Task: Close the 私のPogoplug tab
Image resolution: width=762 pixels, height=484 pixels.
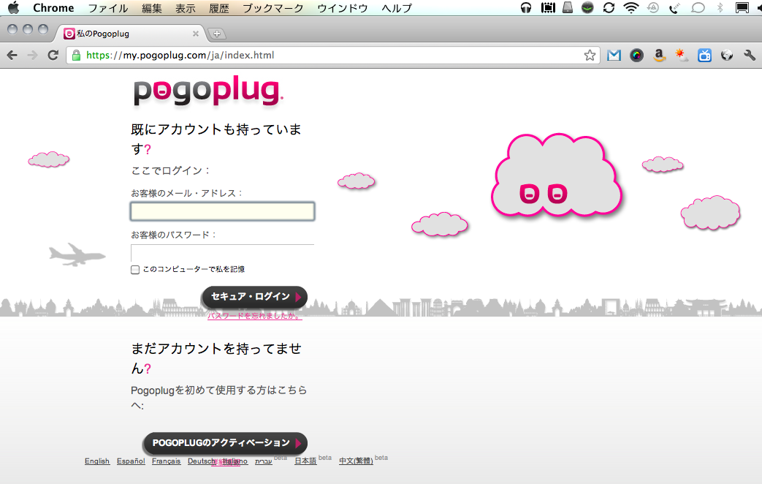Action: click(x=195, y=34)
